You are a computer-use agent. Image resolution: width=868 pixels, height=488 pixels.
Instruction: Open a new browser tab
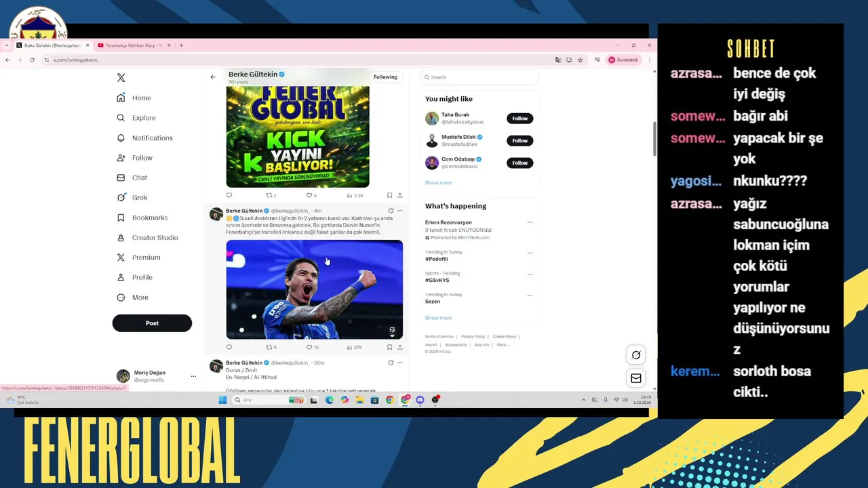click(x=181, y=45)
